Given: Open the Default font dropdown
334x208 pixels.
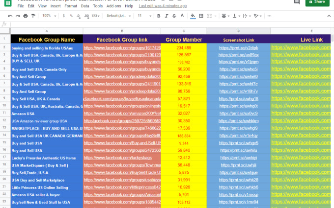Looking at the screenshot, I should click(x=119, y=16).
